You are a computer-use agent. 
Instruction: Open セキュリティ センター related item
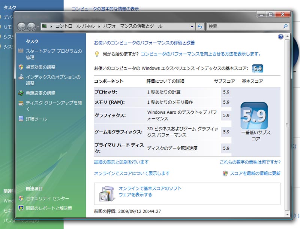47,199
